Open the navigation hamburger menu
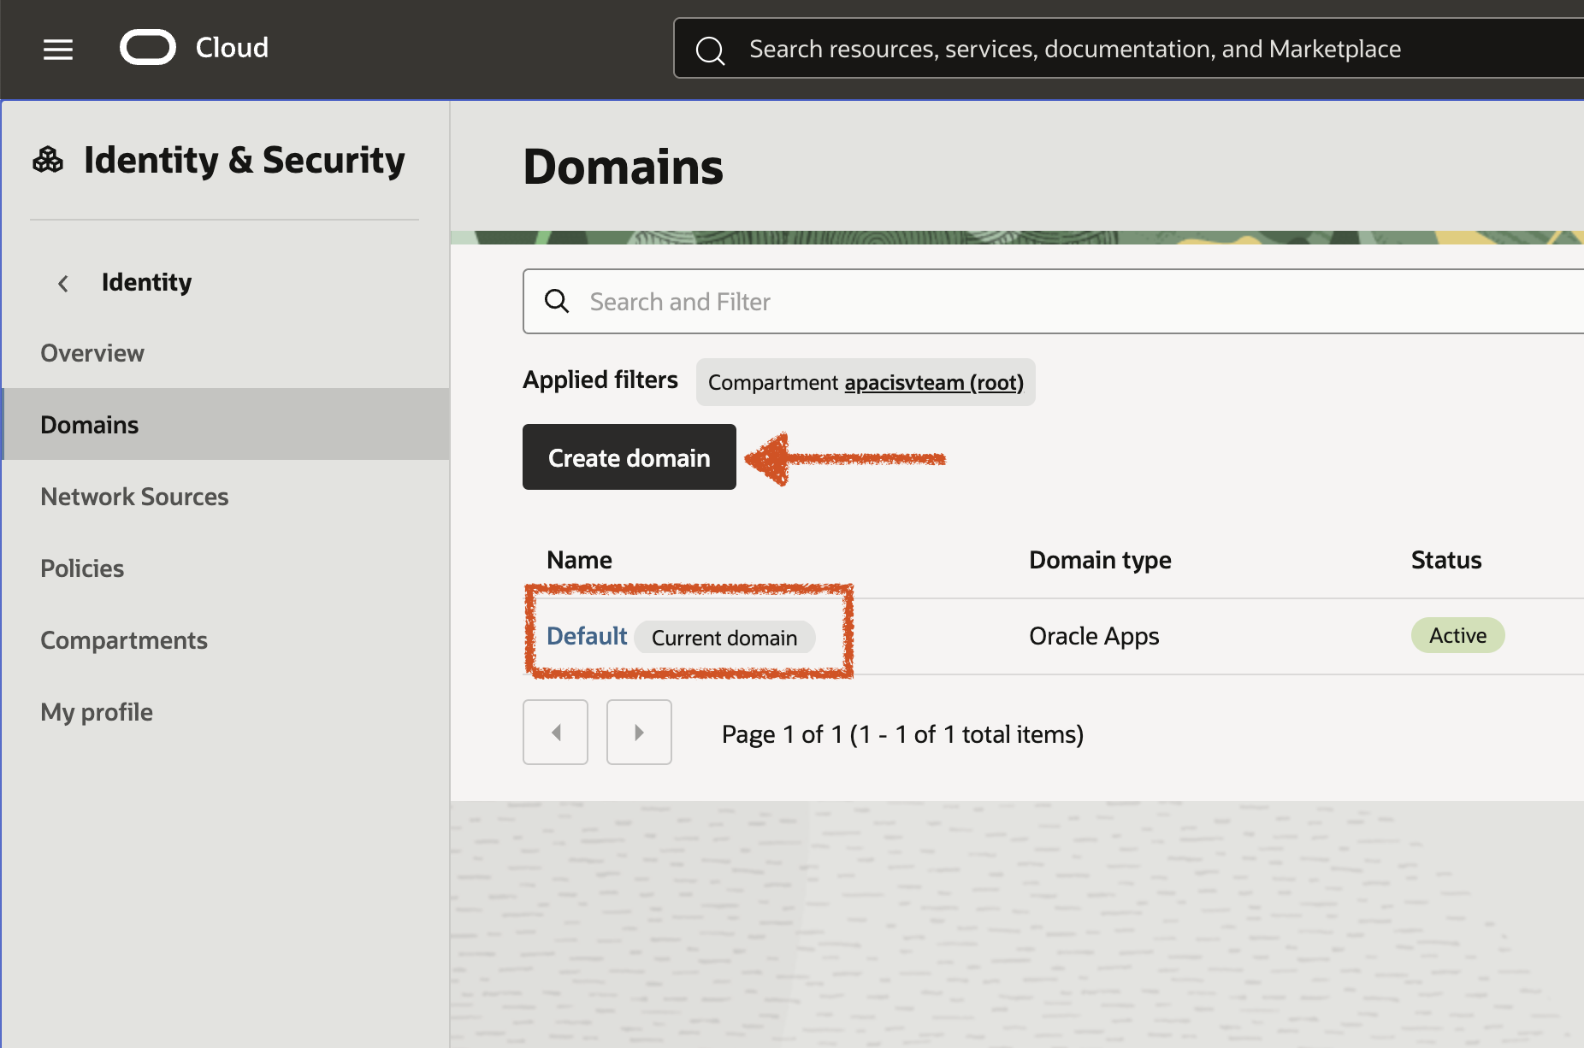 tap(57, 49)
